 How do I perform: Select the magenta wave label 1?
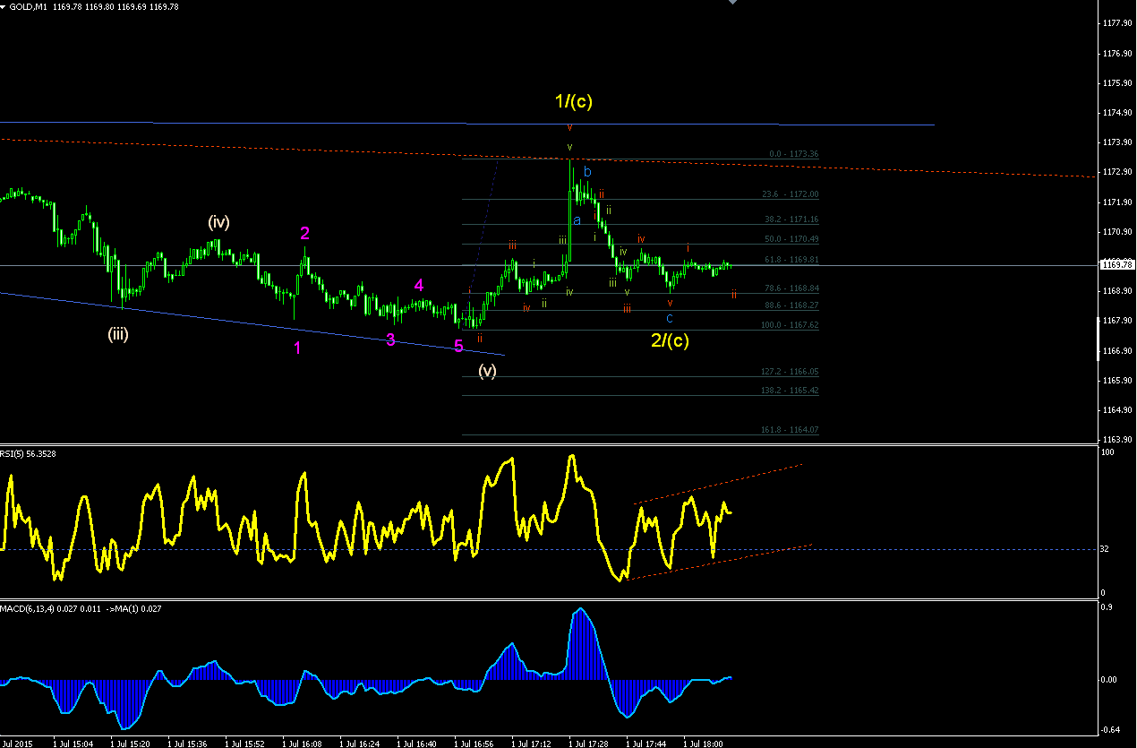tap(297, 348)
